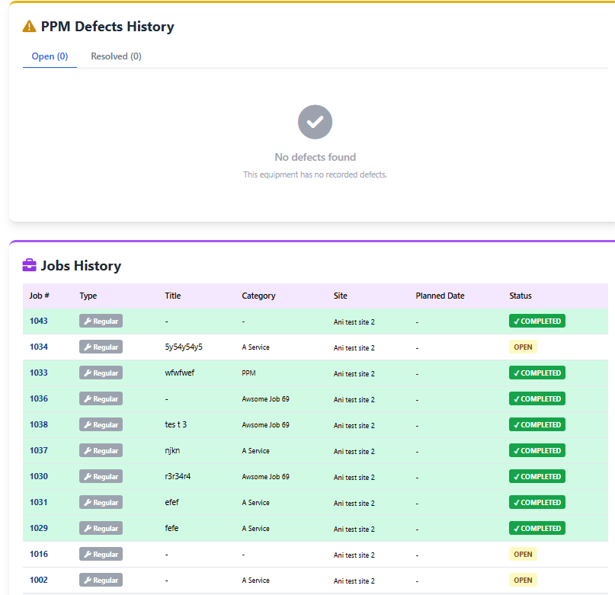Click the Regular type badge for job 1036
The image size is (615, 595).
coord(101,398)
